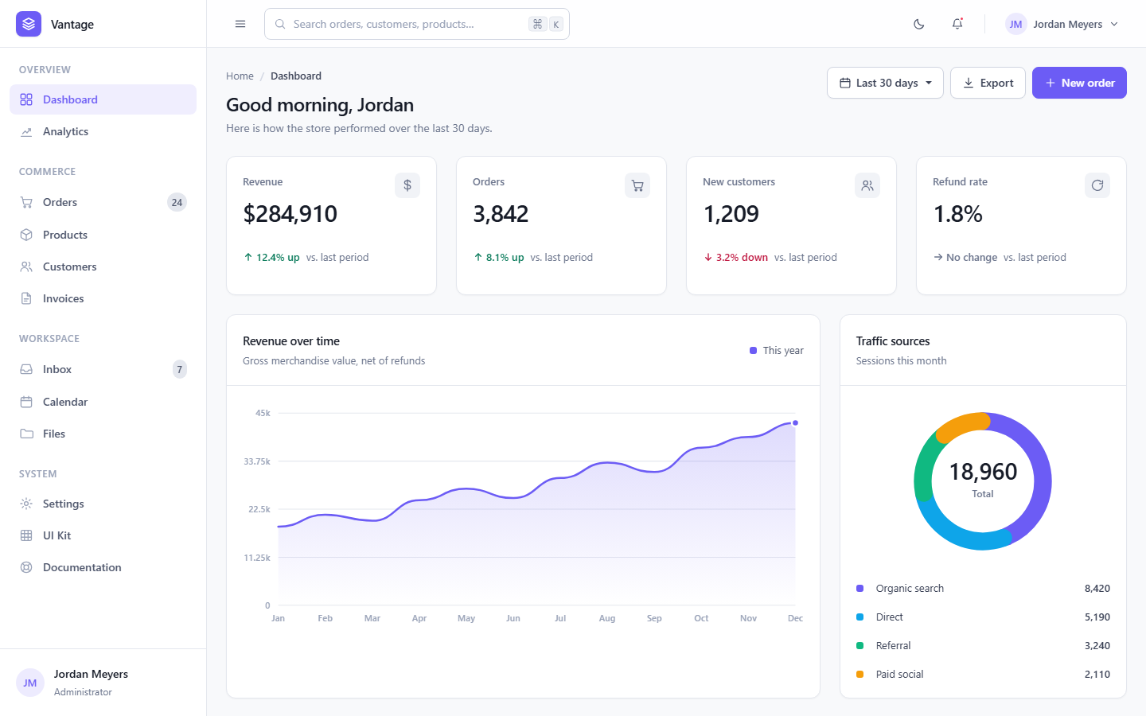
Task: Open the Last 30 days date range dropdown
Action: (x=886, y=83)
